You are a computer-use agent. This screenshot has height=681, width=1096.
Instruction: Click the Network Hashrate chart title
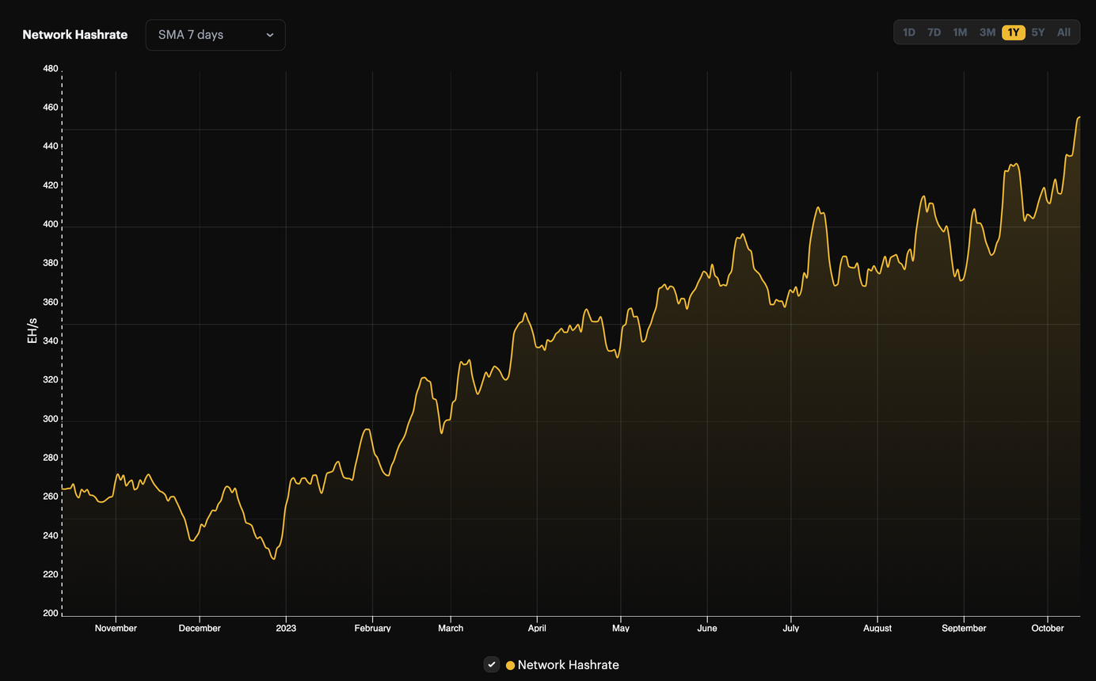coord(74,35)
